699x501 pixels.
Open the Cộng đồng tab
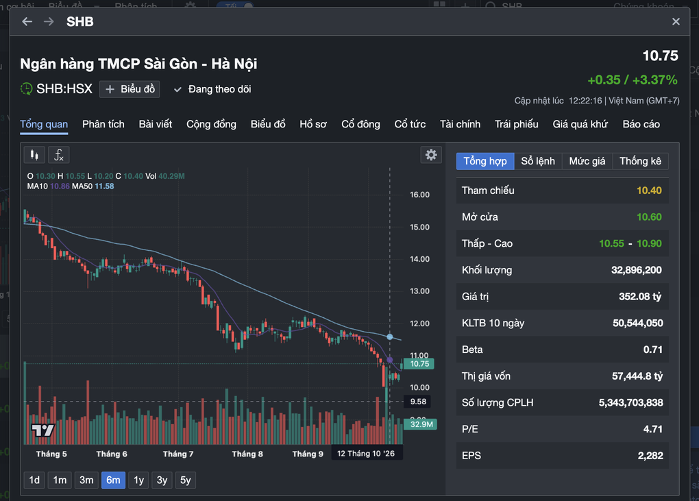(211, 124)
